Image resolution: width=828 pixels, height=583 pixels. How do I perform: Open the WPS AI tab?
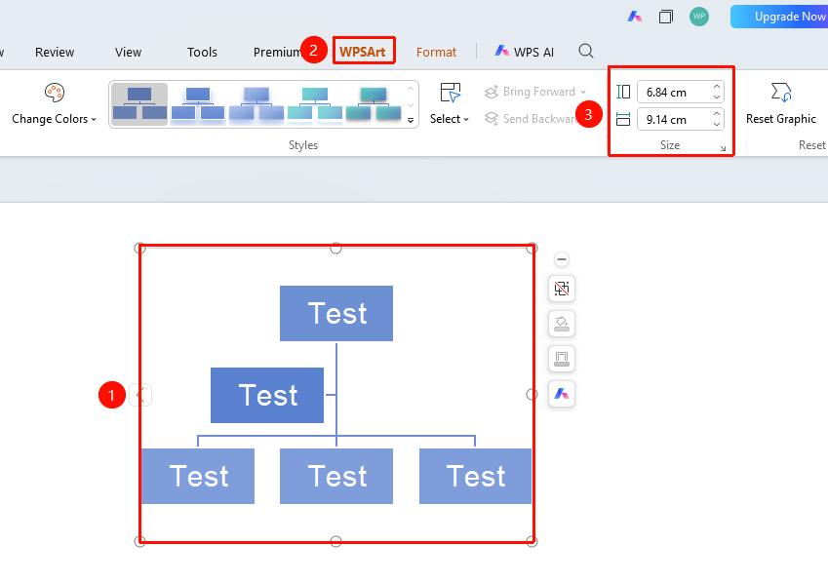point(524,52)
